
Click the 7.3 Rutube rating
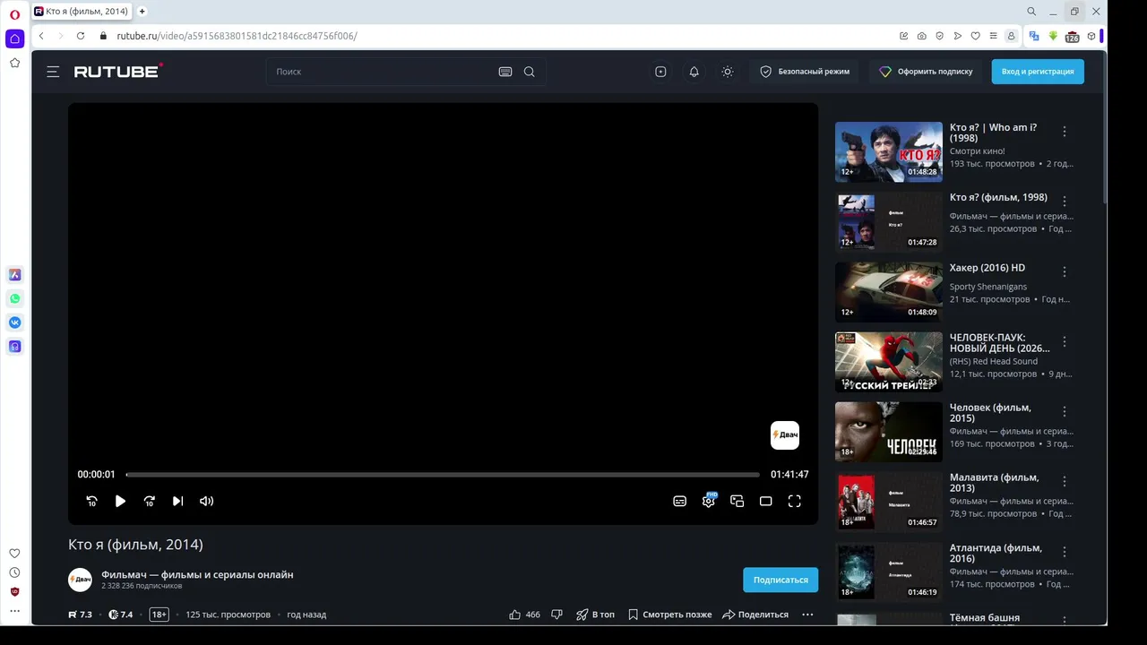click(x=80, y=615)
